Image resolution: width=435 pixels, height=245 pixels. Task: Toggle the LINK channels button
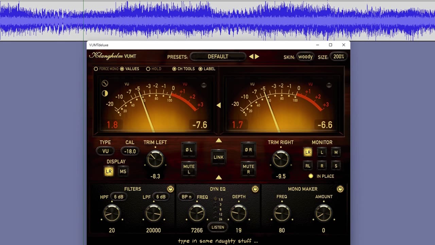[x=219, y=157]
